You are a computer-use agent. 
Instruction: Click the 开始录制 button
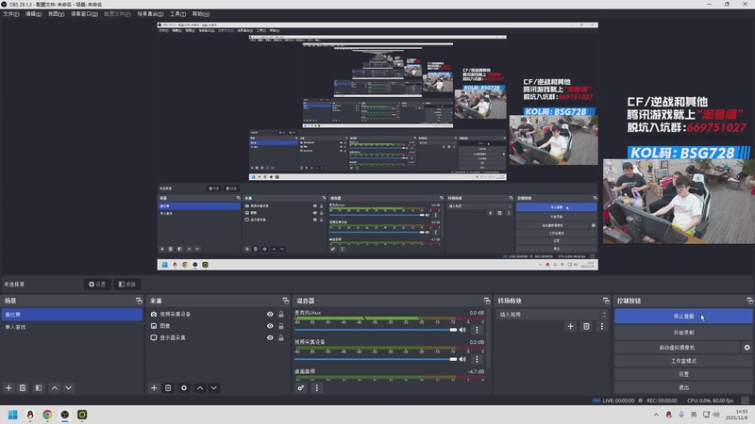tap(683, 333)
